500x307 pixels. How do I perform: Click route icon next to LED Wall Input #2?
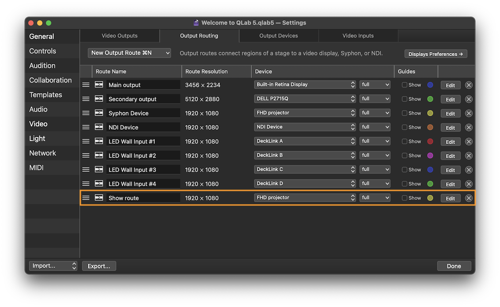99,155
